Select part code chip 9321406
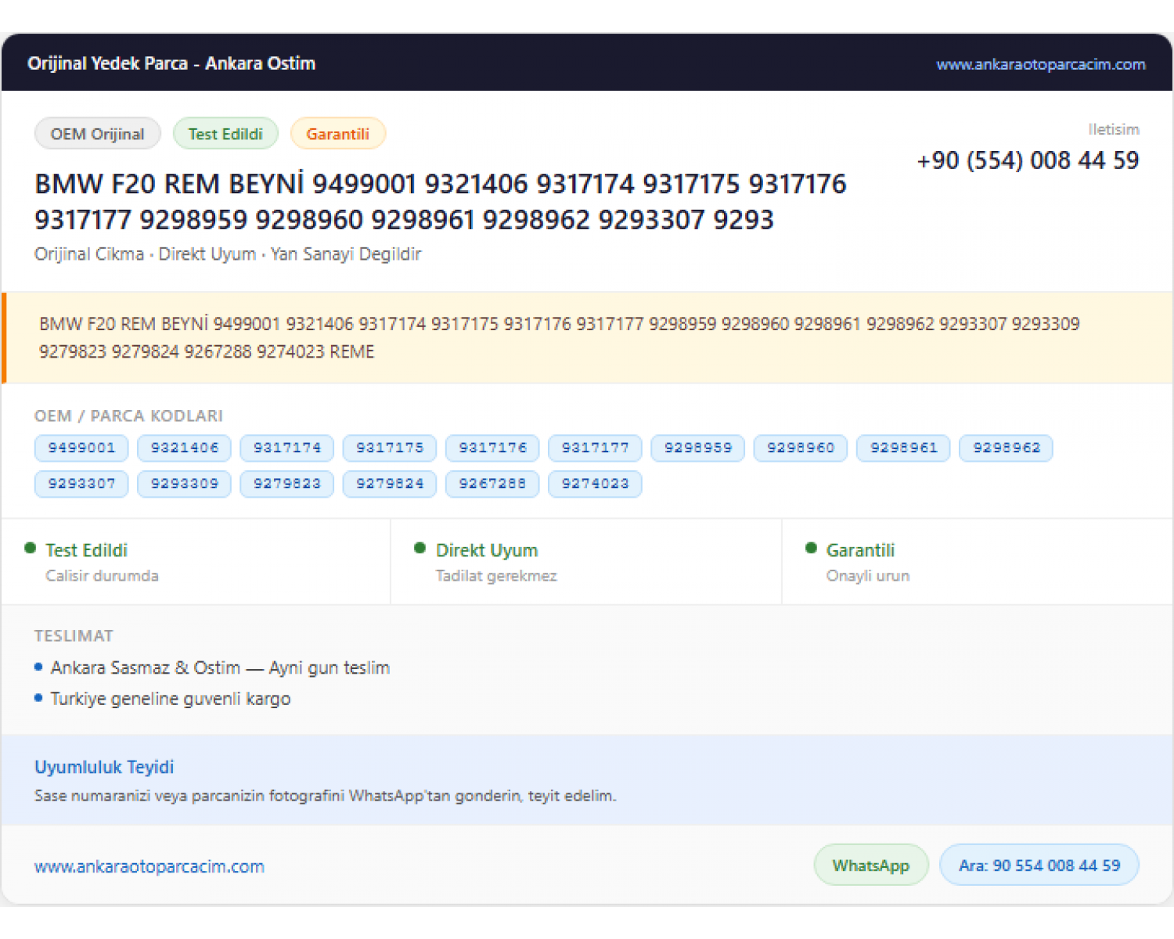 pos(185,448)
